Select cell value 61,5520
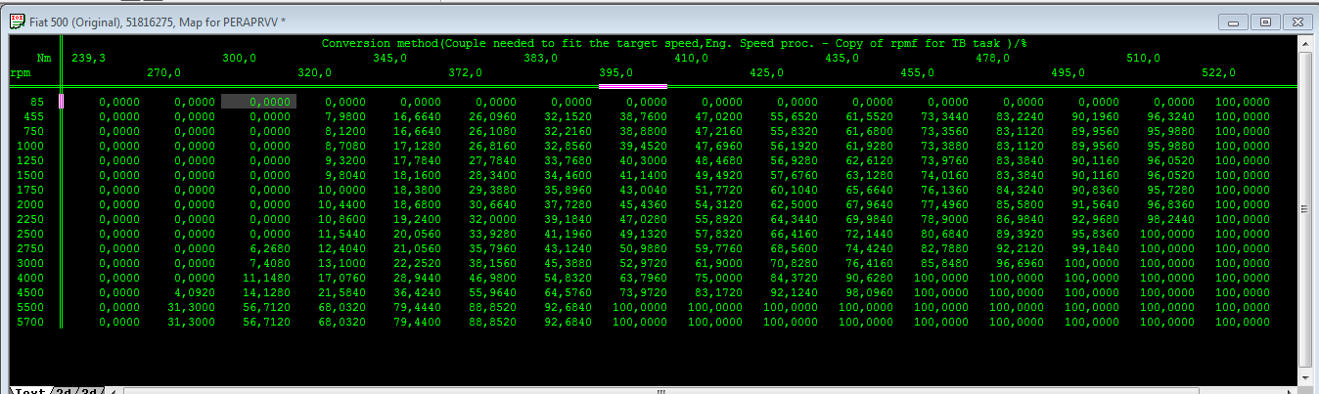This screenshot has height=394, width=1319. (x=868, y=116)
